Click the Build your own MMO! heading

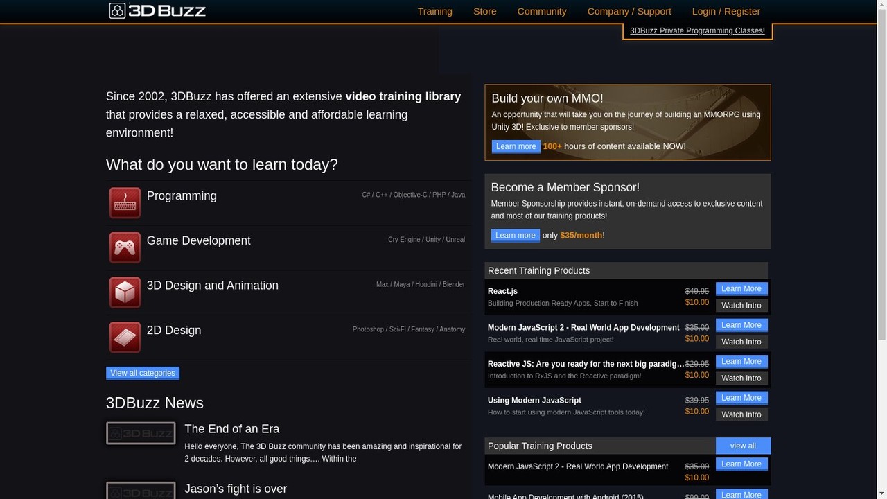(x=547, y=98)
